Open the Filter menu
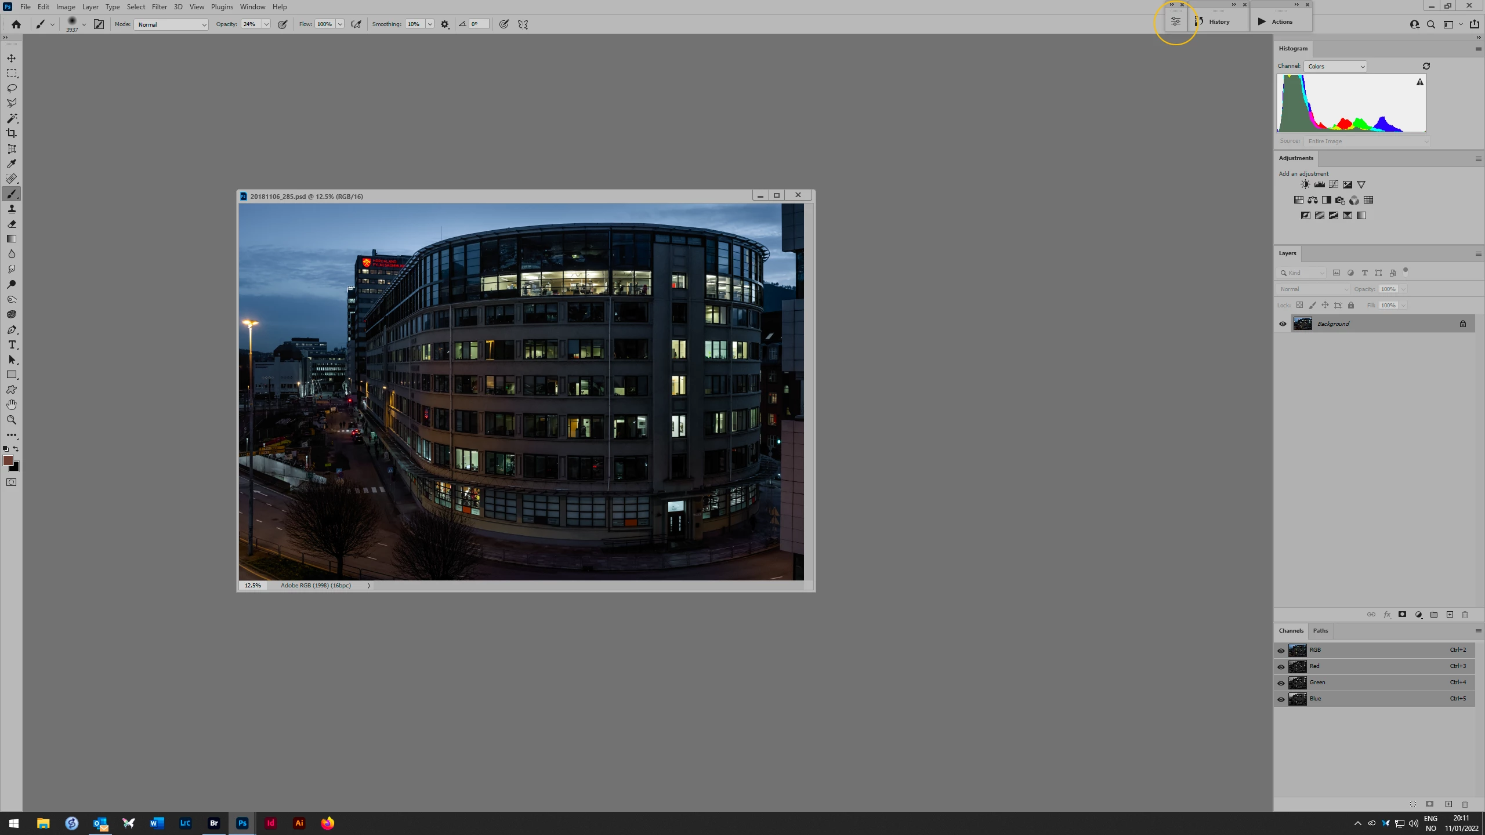The image size is (1485, 835). [x=159, y=7]
